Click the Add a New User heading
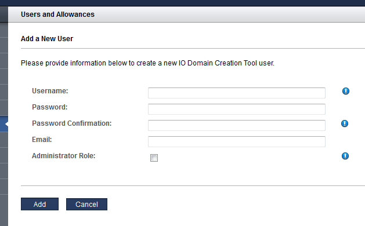365x226 pixels. click(47, 39)
